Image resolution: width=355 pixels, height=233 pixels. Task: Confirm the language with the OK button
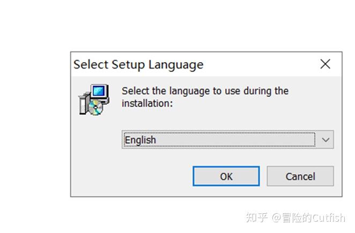226,176
